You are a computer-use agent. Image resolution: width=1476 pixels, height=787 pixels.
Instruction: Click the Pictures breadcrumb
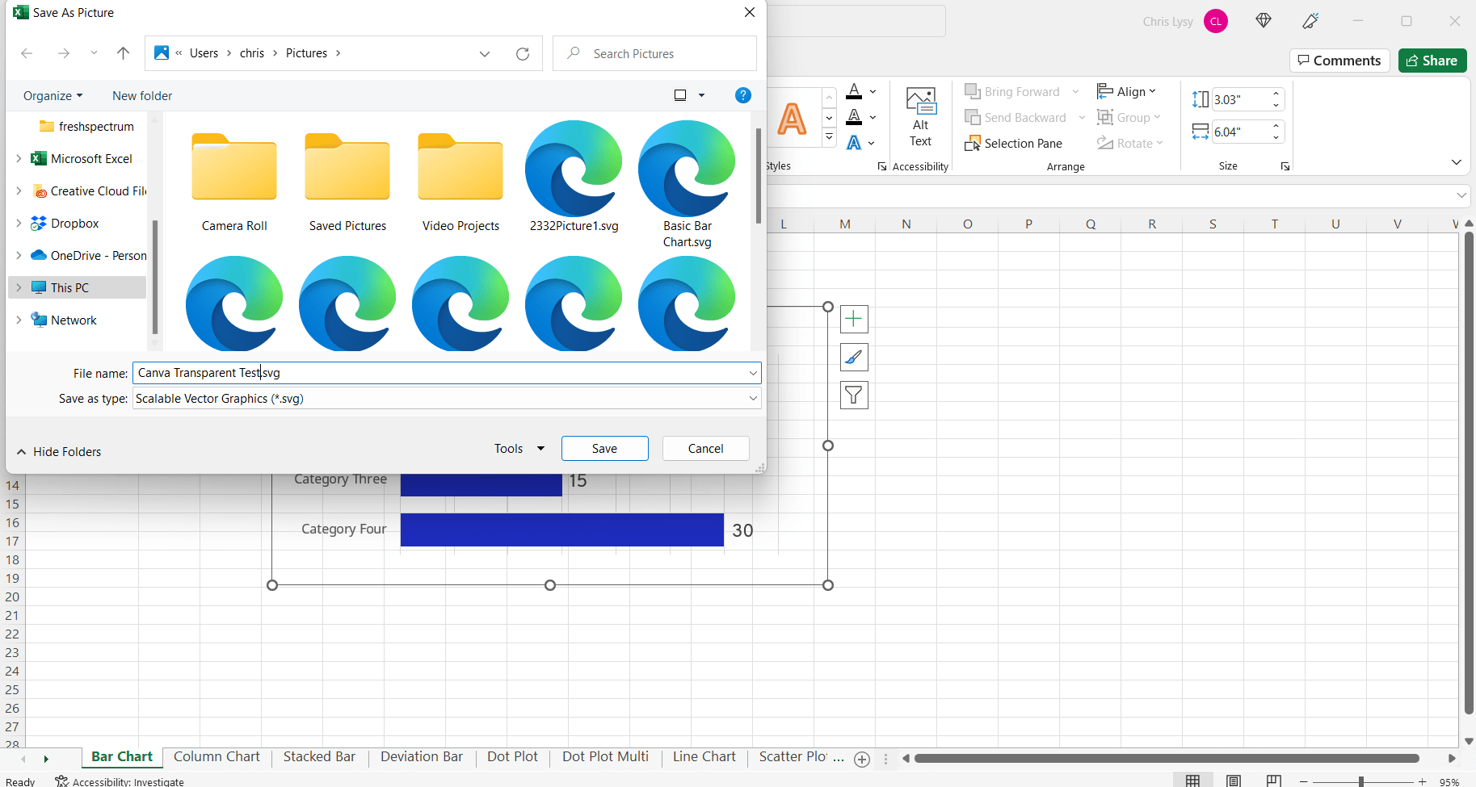pos(306,53)
